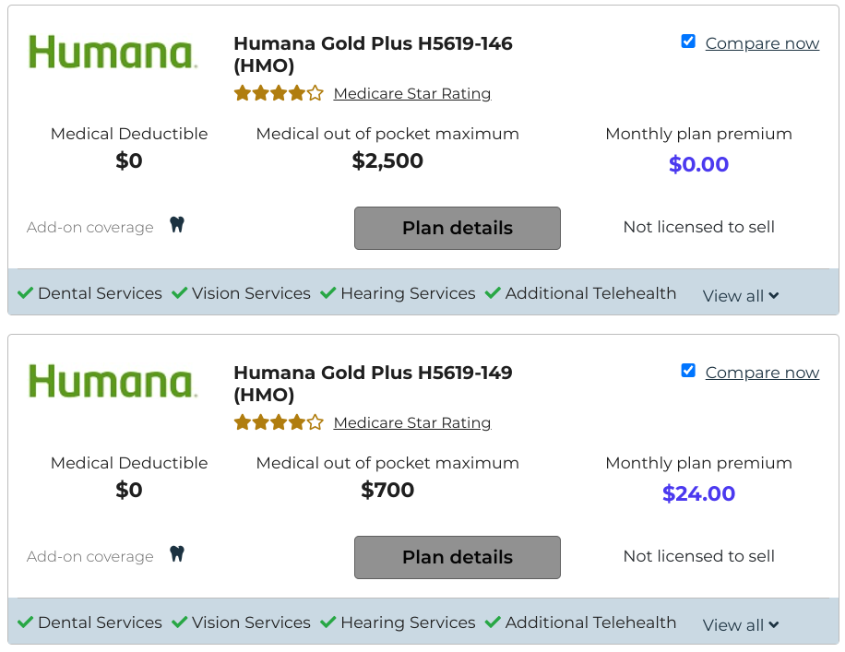Select the Humana Gold Plus H5619-146 (HMO) title
The width and height of the screenshot is (845, 652).
[373, 54]
